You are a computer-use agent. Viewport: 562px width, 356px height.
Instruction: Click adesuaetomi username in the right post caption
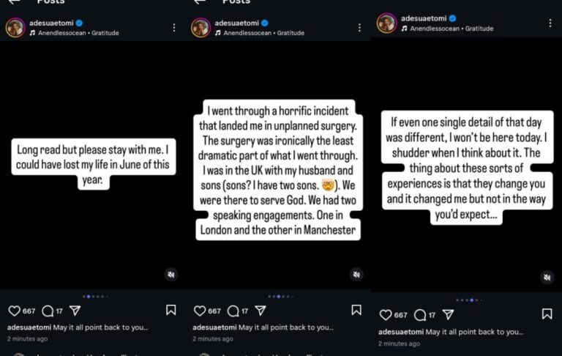(400, 332)
